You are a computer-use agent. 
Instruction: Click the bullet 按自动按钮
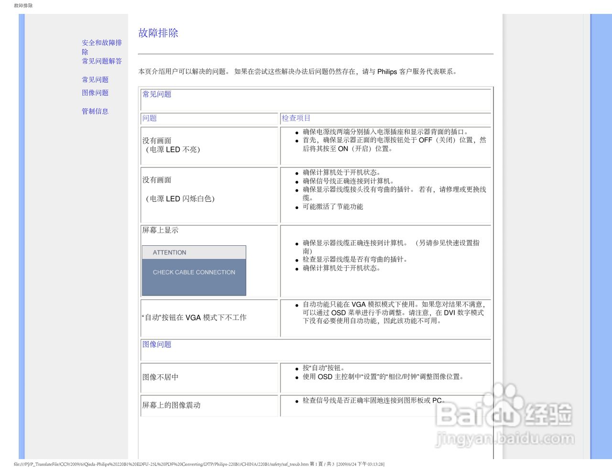pyautogui.click(x=324, y=368)
